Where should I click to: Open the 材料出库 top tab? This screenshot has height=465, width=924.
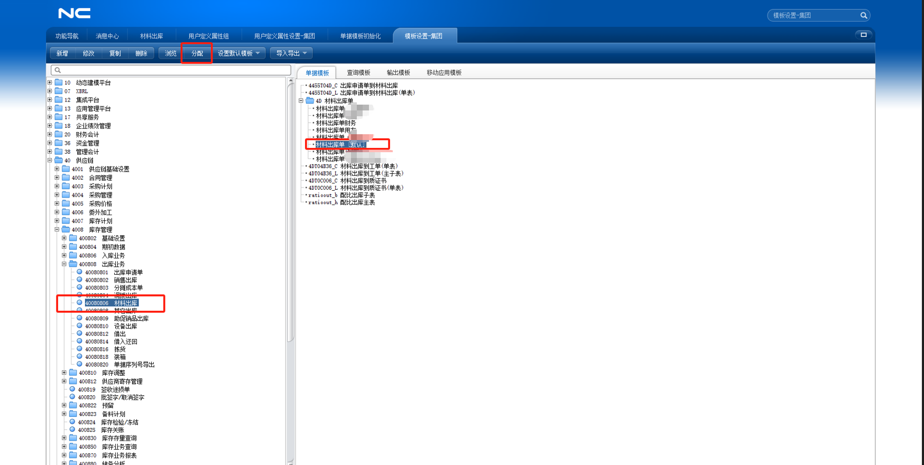point(152,36)
